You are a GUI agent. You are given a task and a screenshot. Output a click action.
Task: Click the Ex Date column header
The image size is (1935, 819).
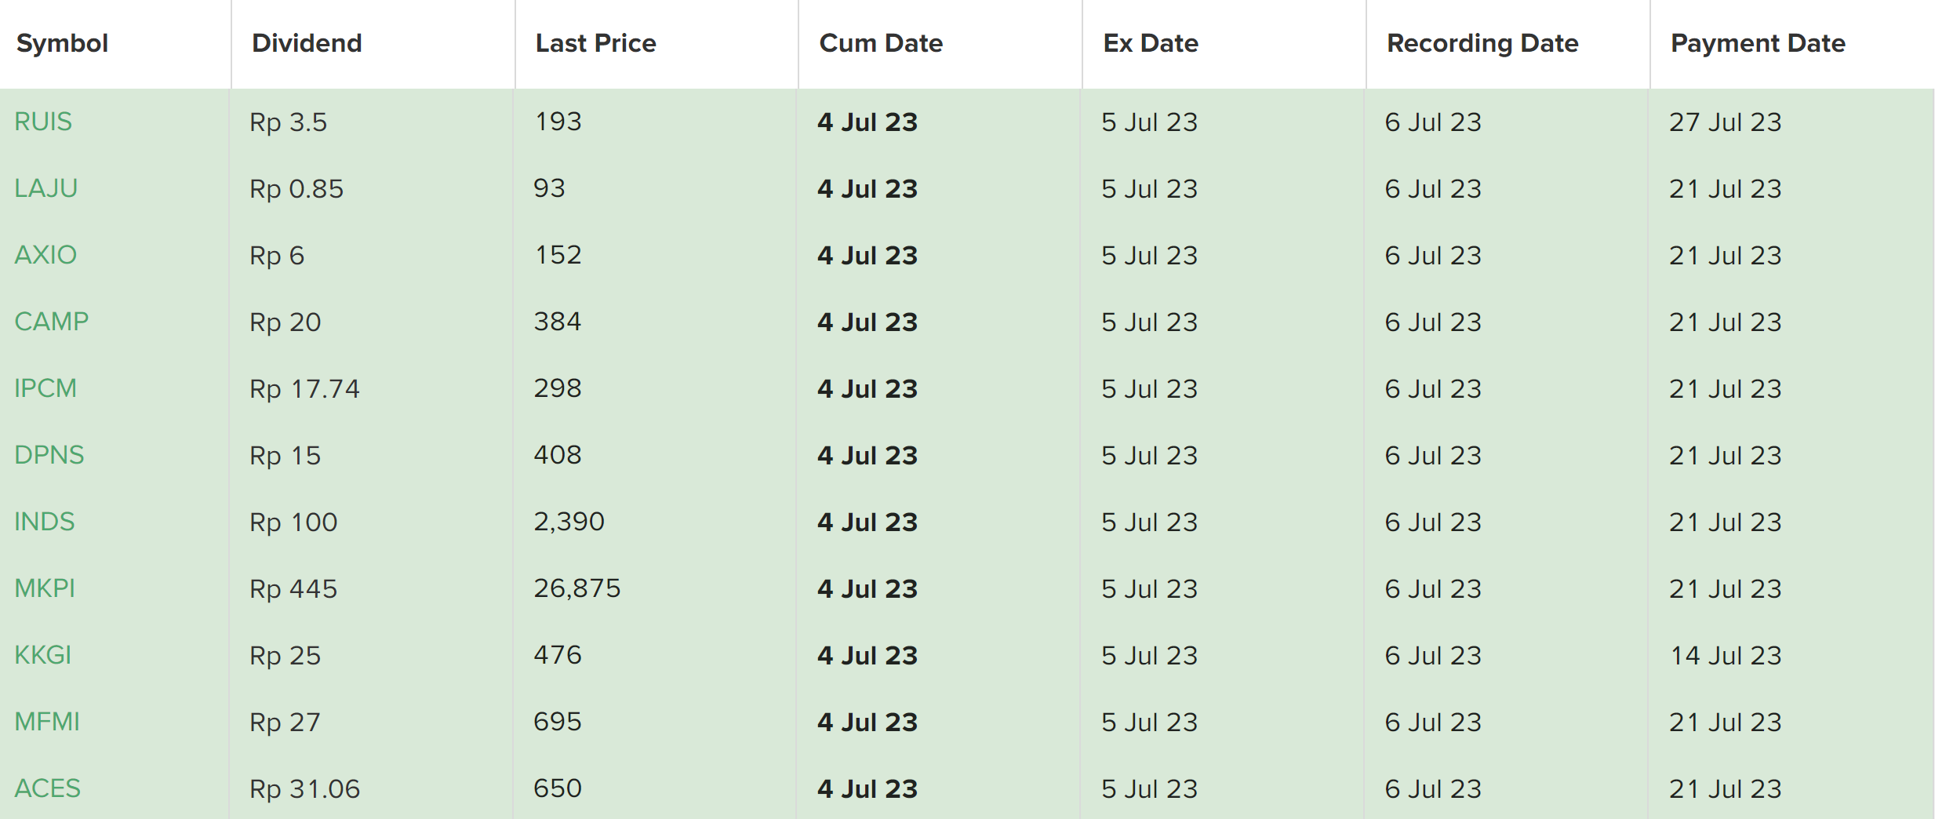tap(1151, 43)
